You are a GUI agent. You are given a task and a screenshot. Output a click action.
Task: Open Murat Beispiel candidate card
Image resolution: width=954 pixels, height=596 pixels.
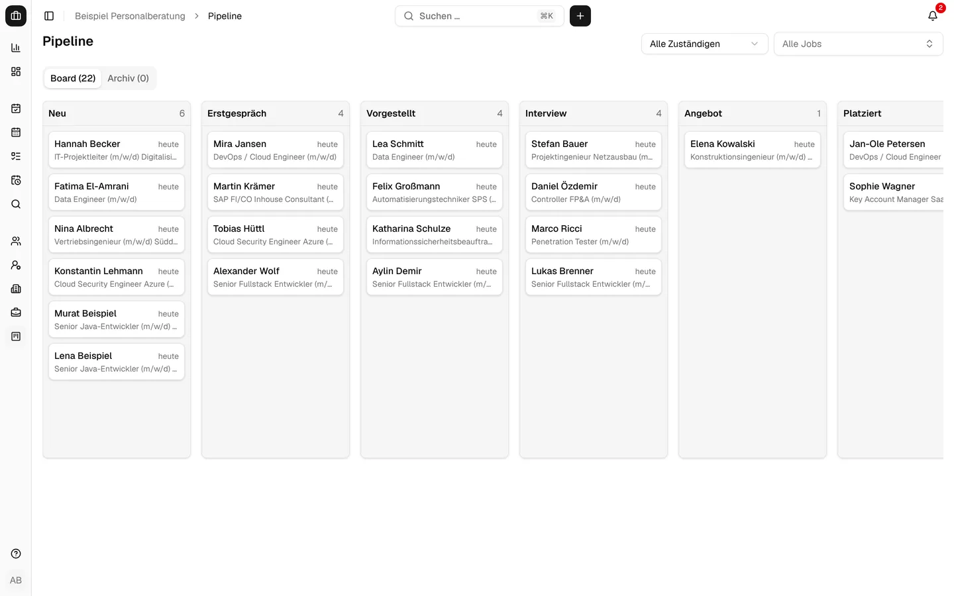(x=117, y=319)
